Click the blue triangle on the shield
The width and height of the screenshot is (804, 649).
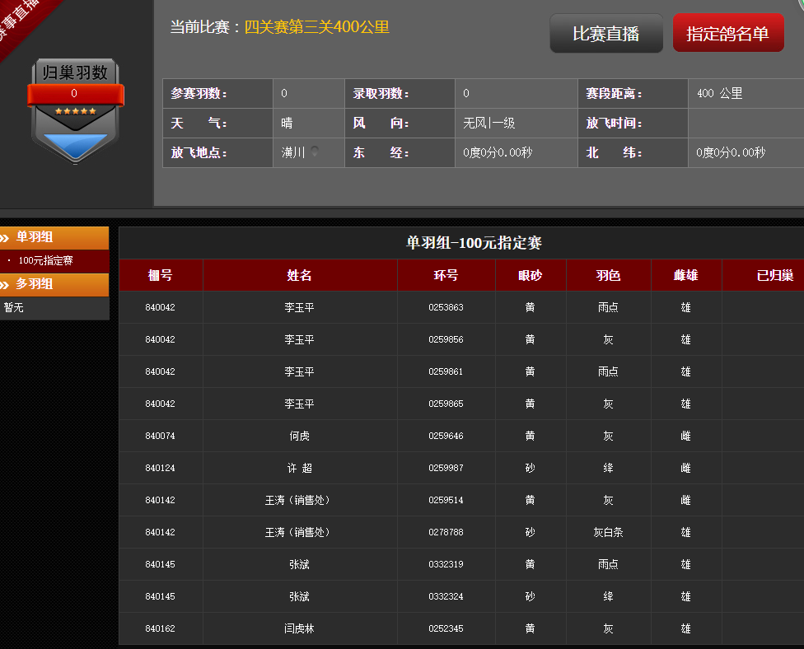point(76,146)
